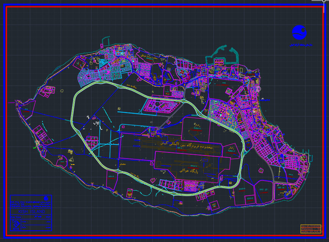Select the "Dwg Name :" label

(16, 217)
